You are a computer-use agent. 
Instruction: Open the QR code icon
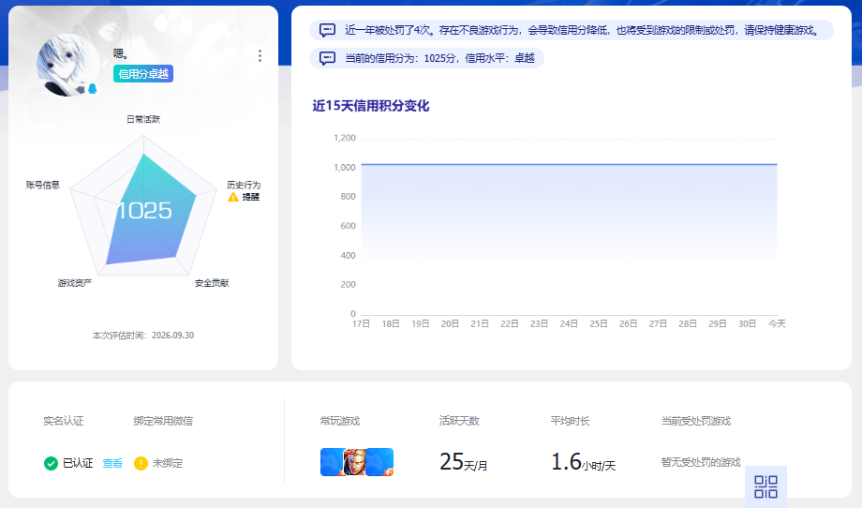[x=765, y=486]
